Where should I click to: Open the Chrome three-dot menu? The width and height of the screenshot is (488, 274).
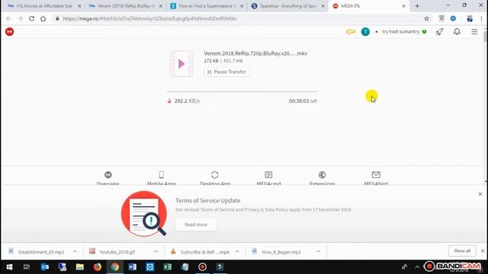pyautogui.click(x=481, y=18)
